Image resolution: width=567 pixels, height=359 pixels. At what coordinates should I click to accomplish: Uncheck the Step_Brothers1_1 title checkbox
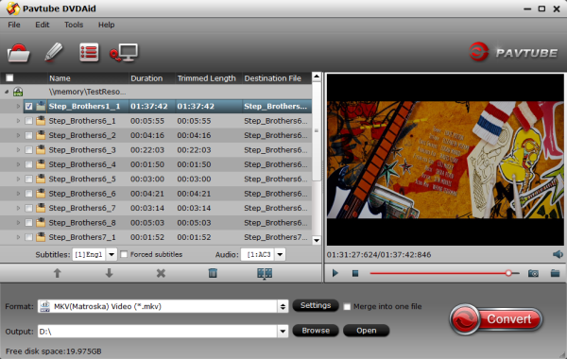(29, 107)
